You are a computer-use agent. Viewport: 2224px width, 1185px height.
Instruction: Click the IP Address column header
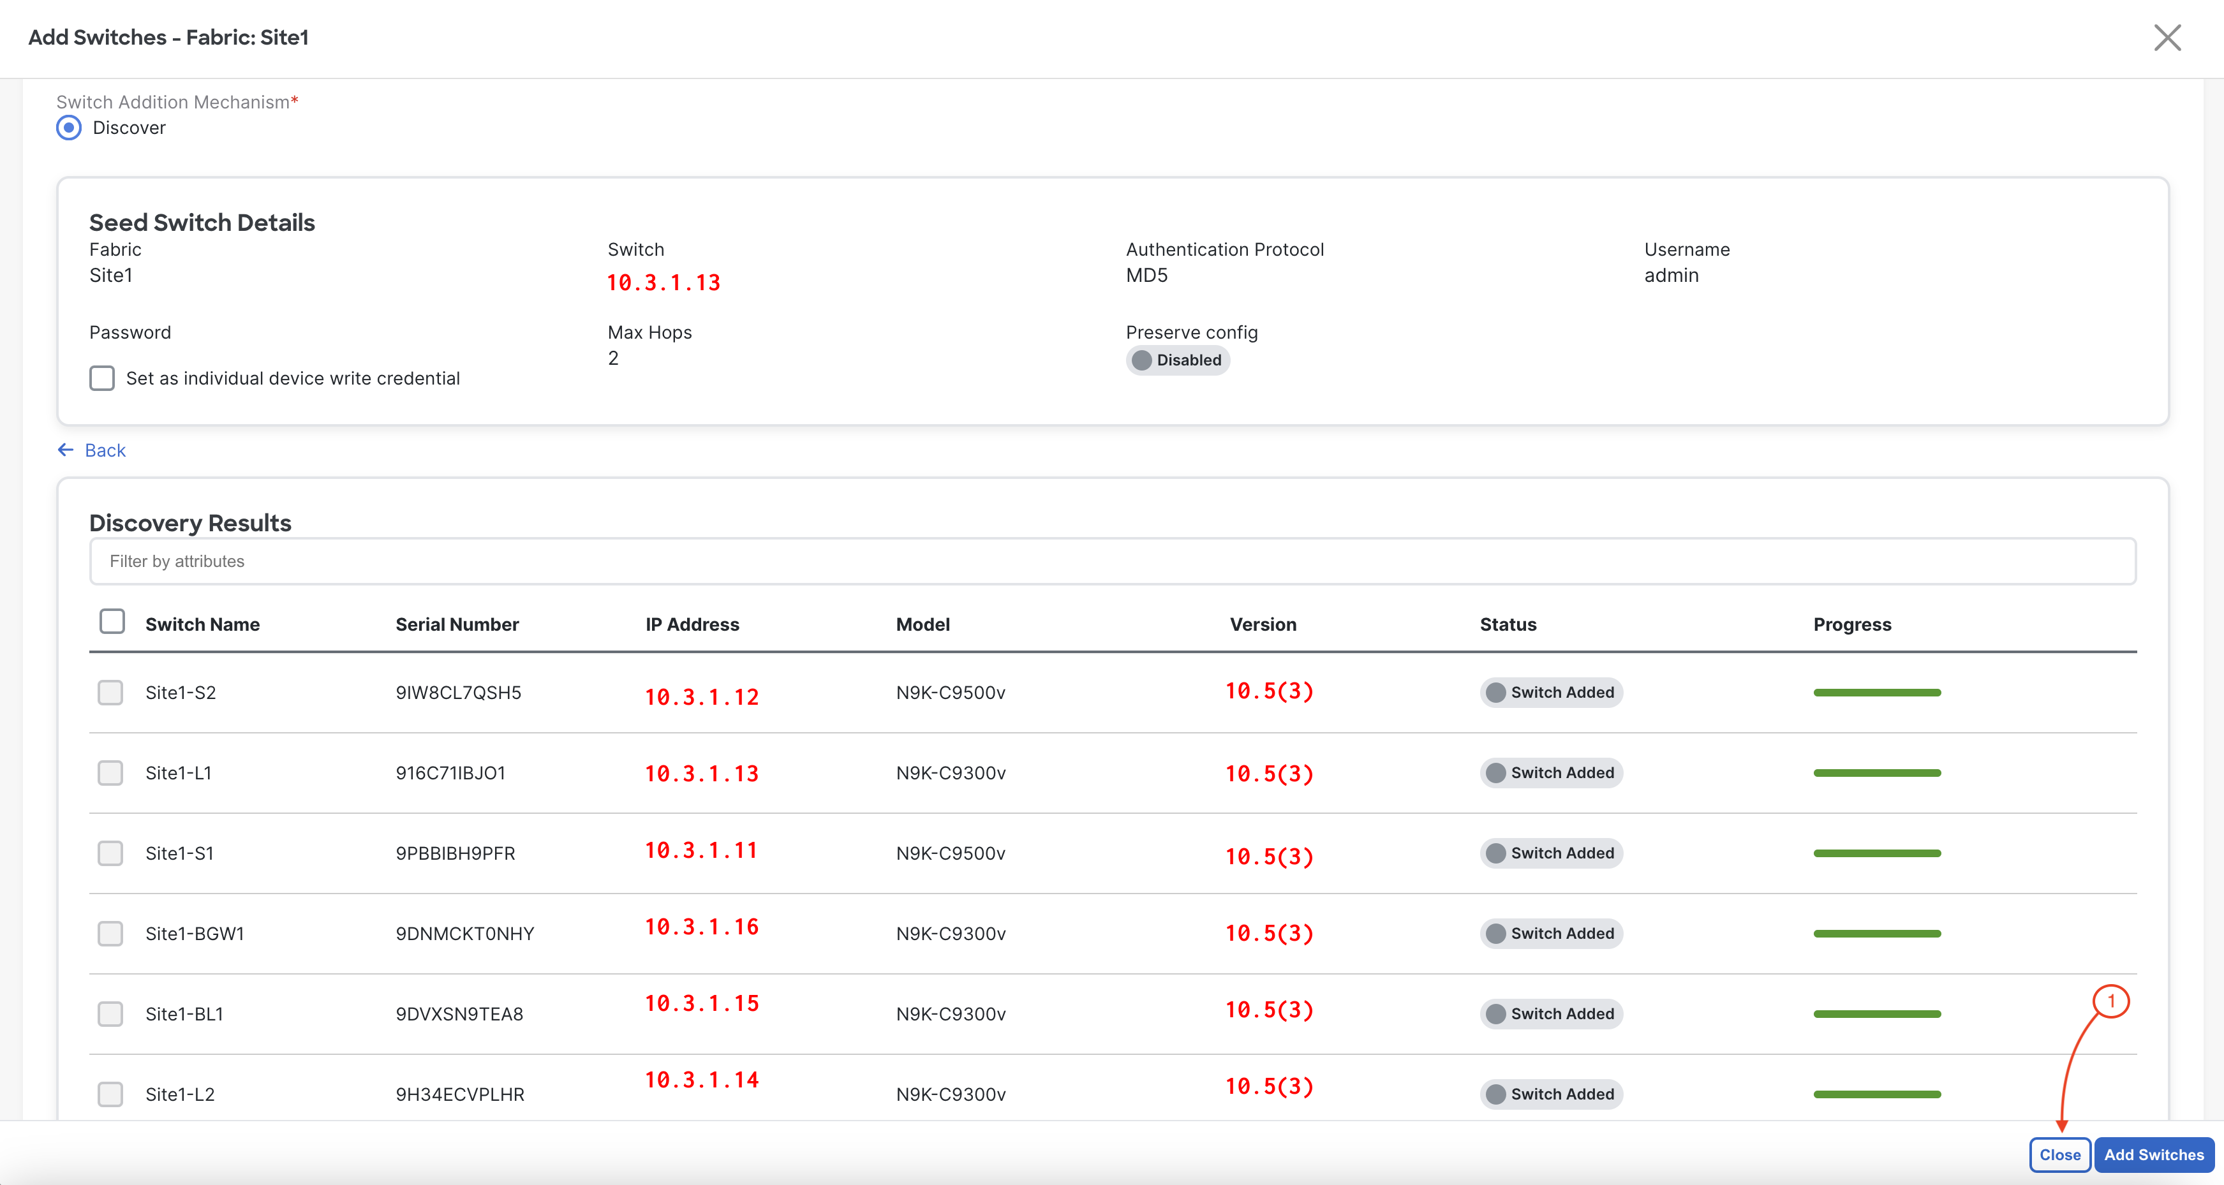pos(692,624)
